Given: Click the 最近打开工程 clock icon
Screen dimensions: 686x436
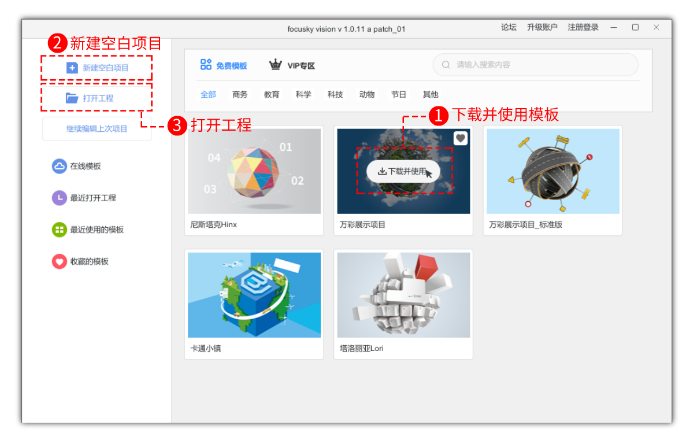Looking at the screenshot, I should tap(59, 198).
